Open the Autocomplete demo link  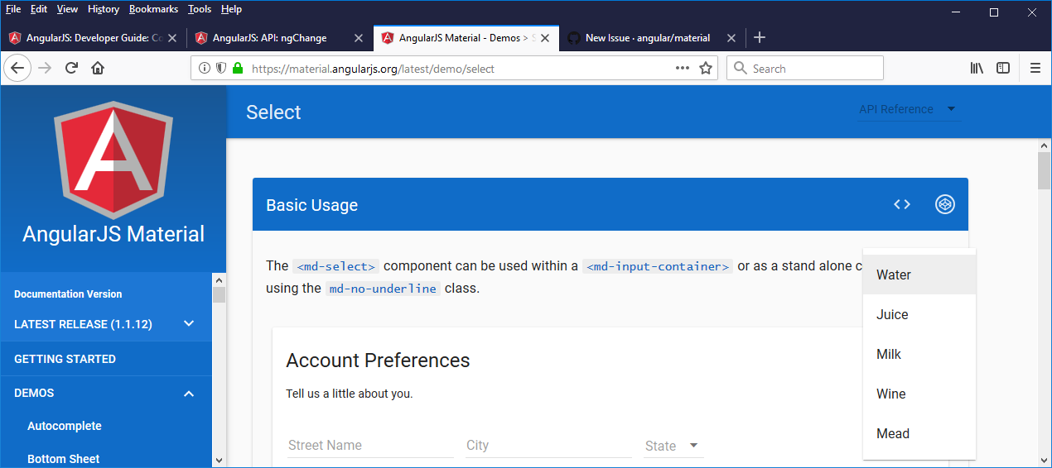[65, 426]
